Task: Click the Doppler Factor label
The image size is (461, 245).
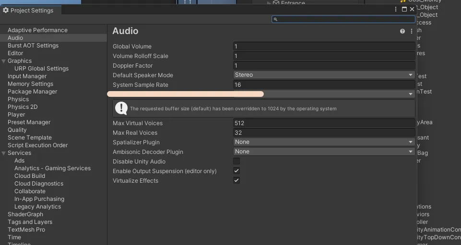Action: (132, 66)
